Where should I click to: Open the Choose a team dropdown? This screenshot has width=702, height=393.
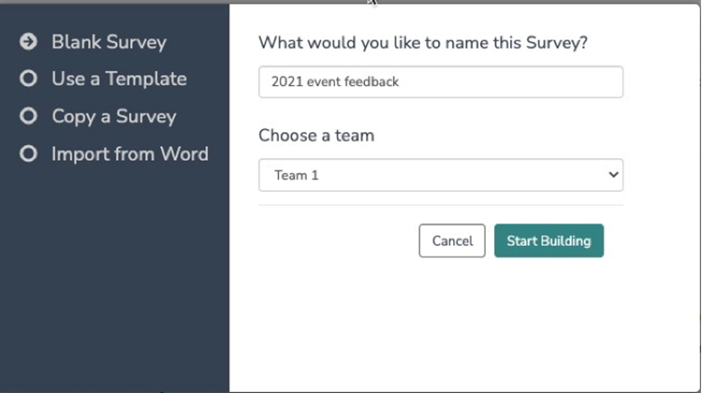(440, 175)
